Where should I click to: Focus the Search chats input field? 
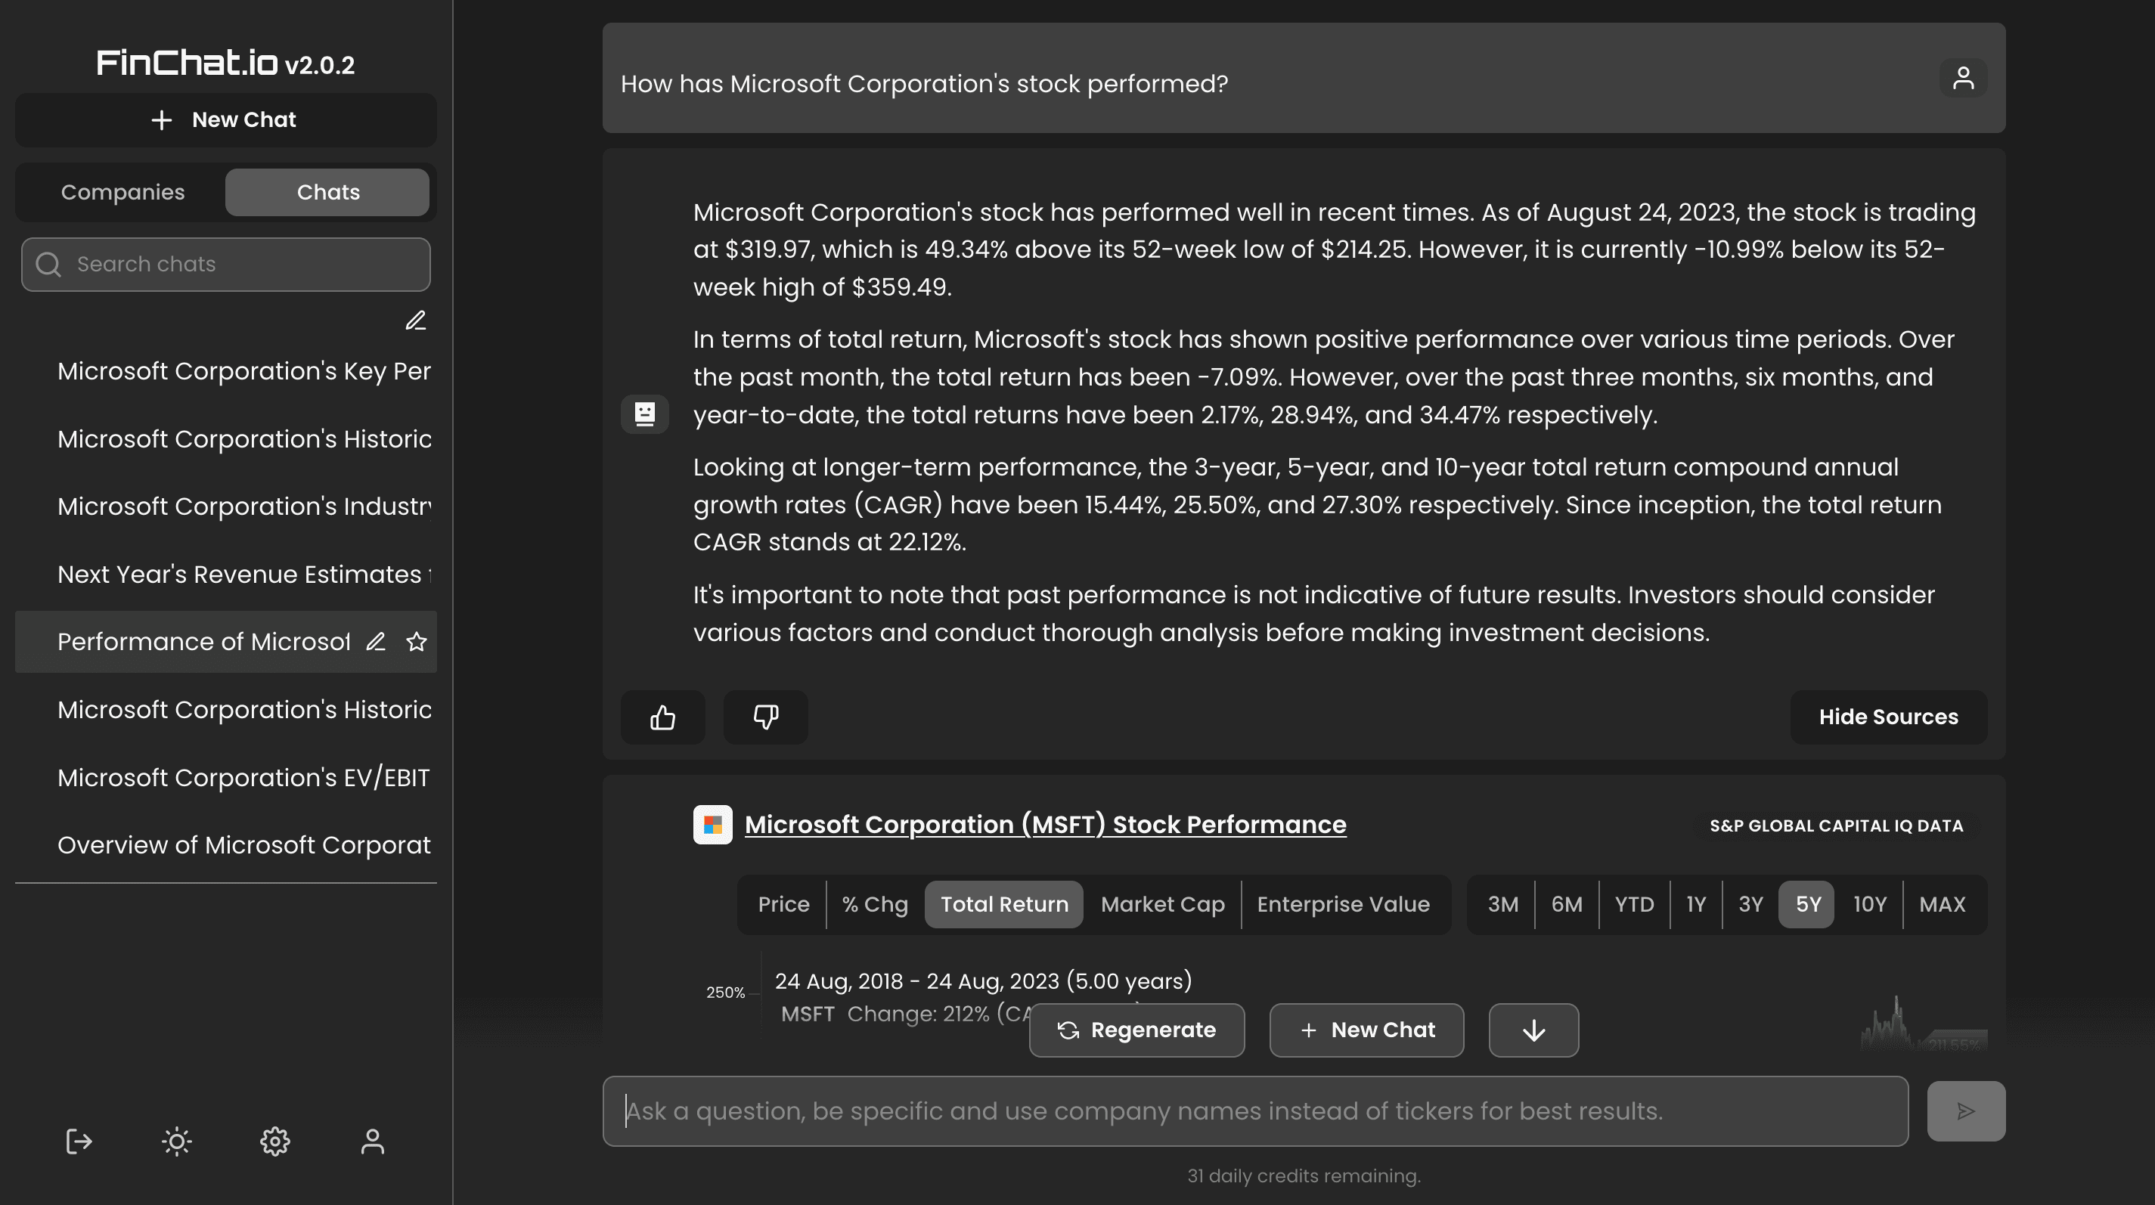tap(226, 265)
